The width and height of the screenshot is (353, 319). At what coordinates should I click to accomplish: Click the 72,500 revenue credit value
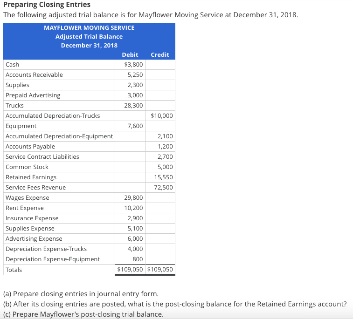(163, 188)
